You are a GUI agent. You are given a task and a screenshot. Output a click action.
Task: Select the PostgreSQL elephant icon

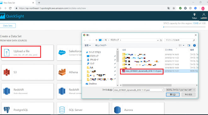coord(7,110)
